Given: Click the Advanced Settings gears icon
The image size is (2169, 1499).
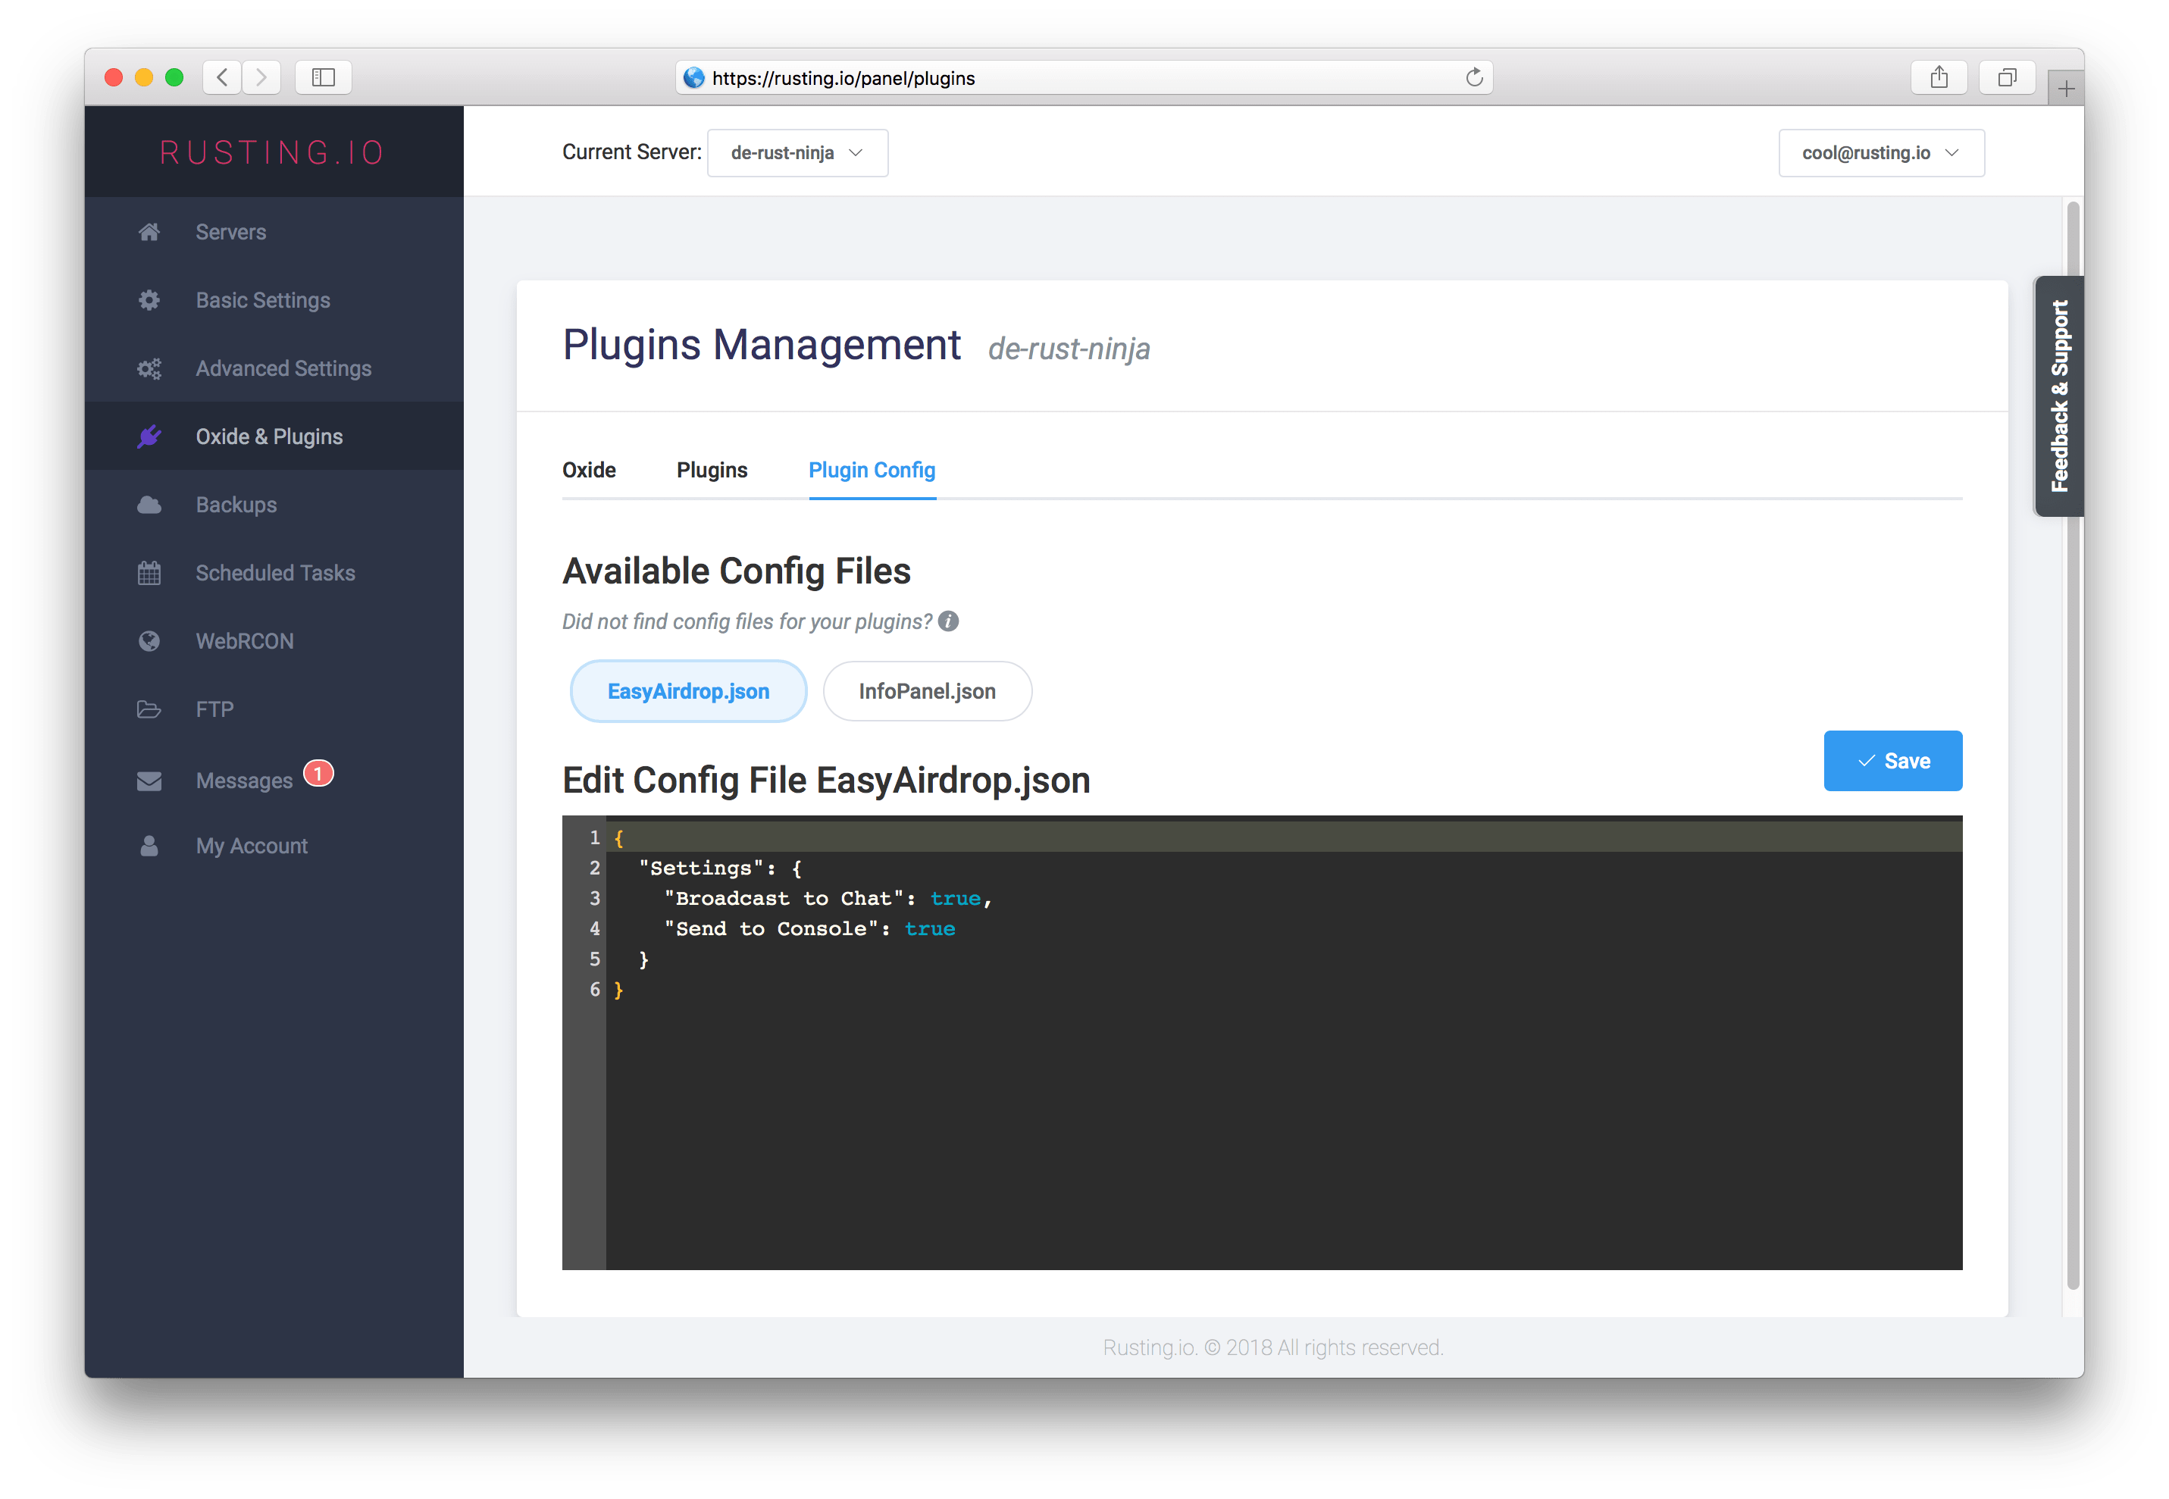Looking at the screenshot, I should tap(149, 369).
